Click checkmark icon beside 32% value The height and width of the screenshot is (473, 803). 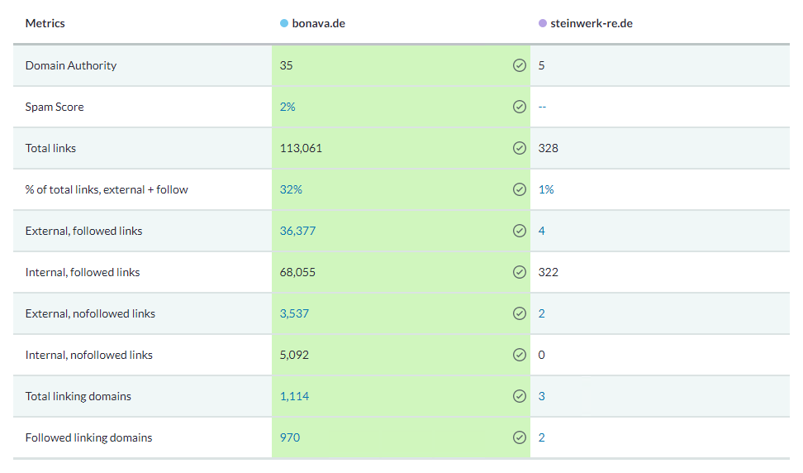[520, 189]
